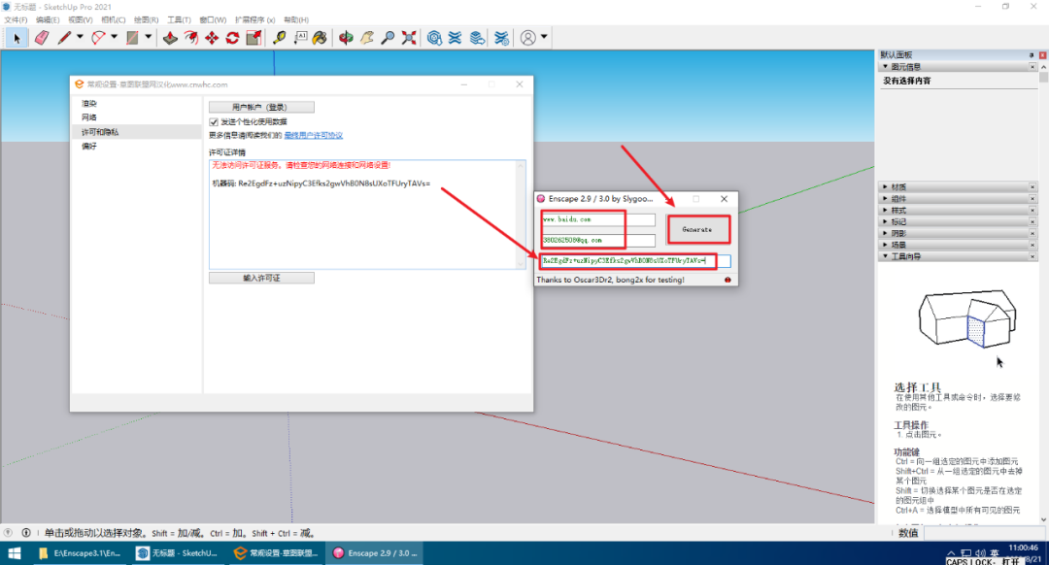Select 偏好 in settings sidebar
Viewport: 1049px width, 565px height.
(x=89, y=146)
